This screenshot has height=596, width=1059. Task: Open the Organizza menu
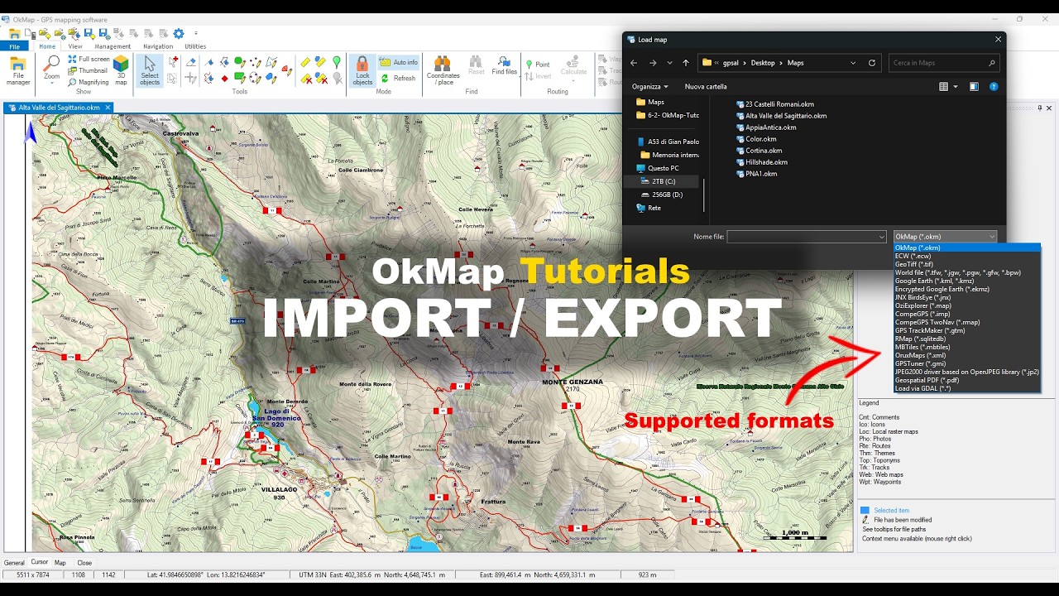650,86
